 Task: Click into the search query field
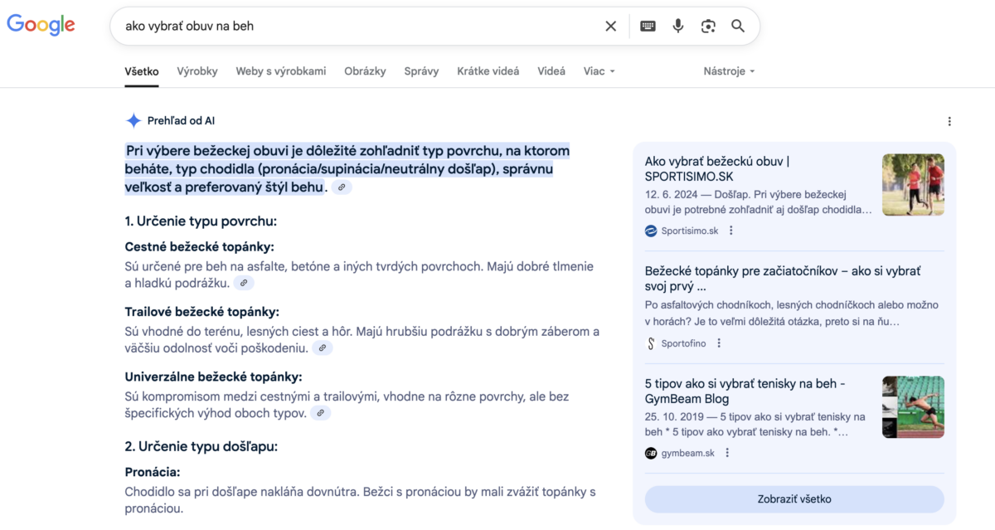click(x=357, y=26)
